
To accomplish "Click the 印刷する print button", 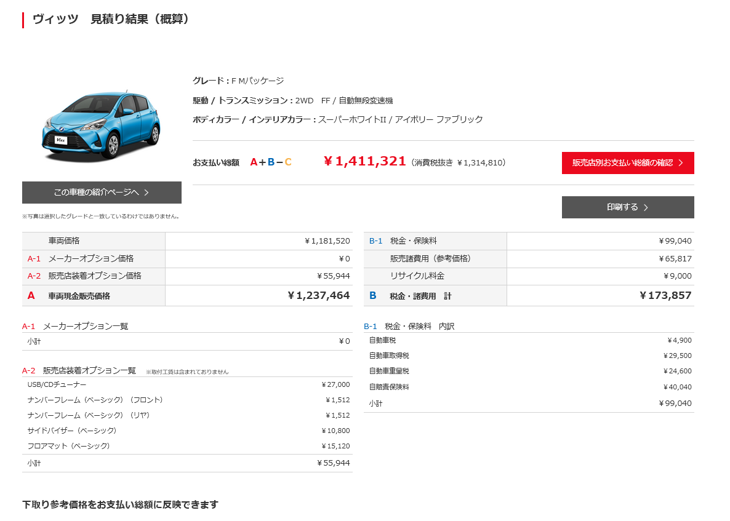I will 627,207.
